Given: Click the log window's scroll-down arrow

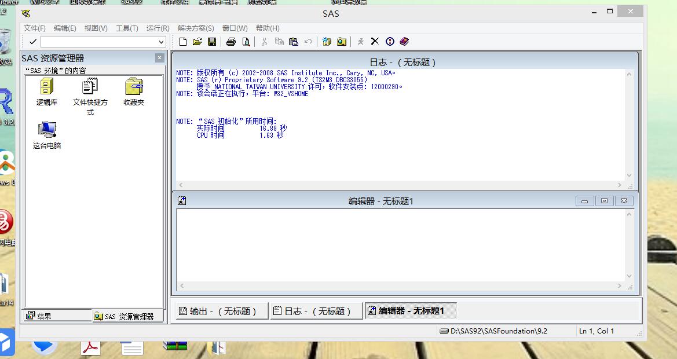Looking at the screenshot, I should click(630, 175).
